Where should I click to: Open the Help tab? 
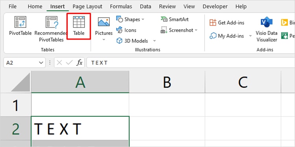[x=241, y=7]
